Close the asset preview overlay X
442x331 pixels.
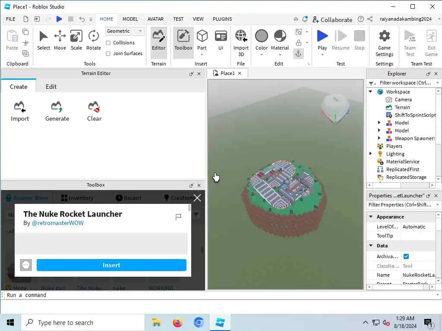(x=197, y=198)
